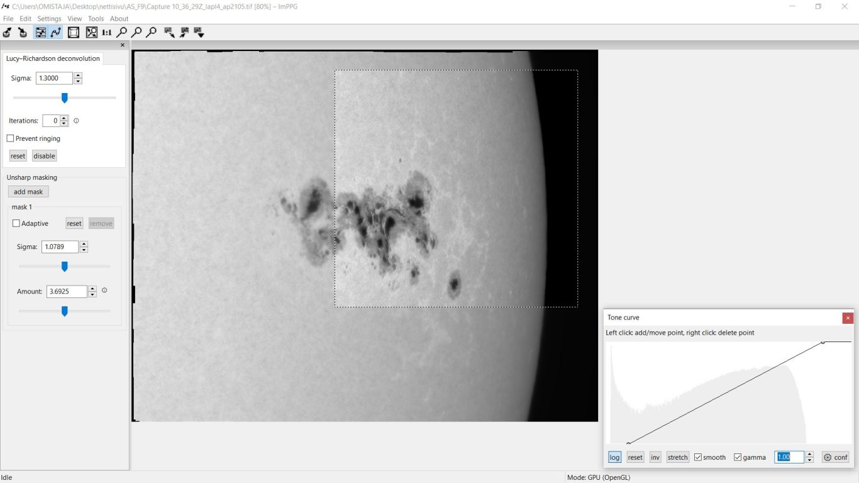Toggle the processing controls panel icon

click(40, 32)
